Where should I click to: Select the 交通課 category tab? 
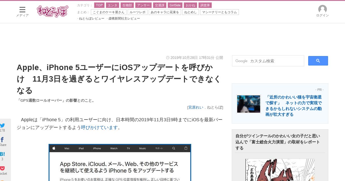click(x=160, y=5)
